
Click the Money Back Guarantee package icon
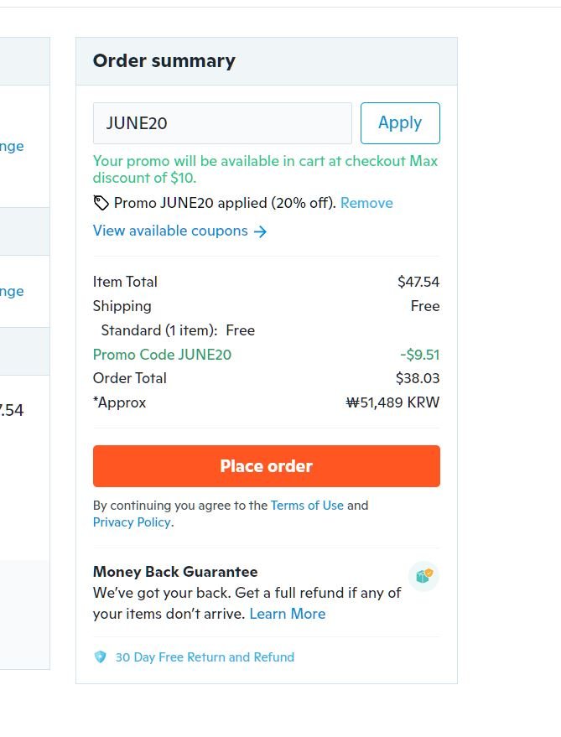pos(423,576)
